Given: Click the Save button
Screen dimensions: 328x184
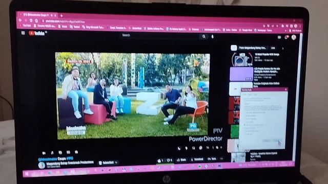Looking at the screenshot, I should [x=212, y=159].
